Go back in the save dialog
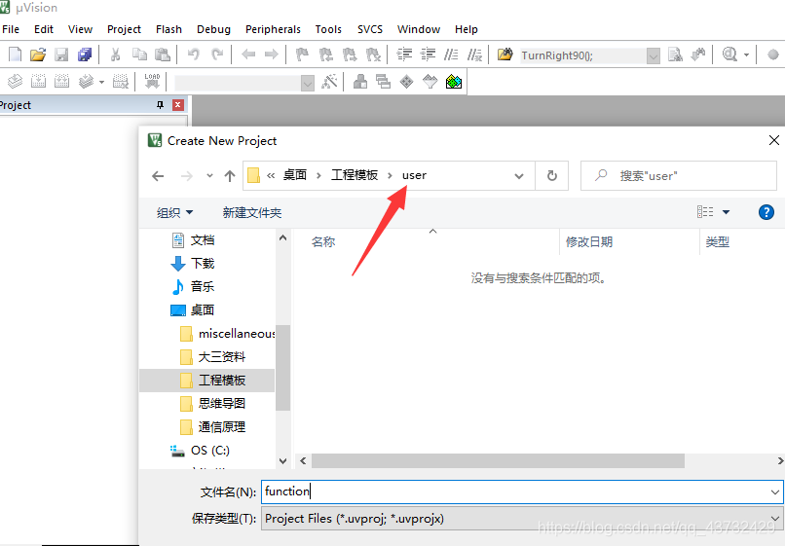785x546 pixels. pos(158,175)
